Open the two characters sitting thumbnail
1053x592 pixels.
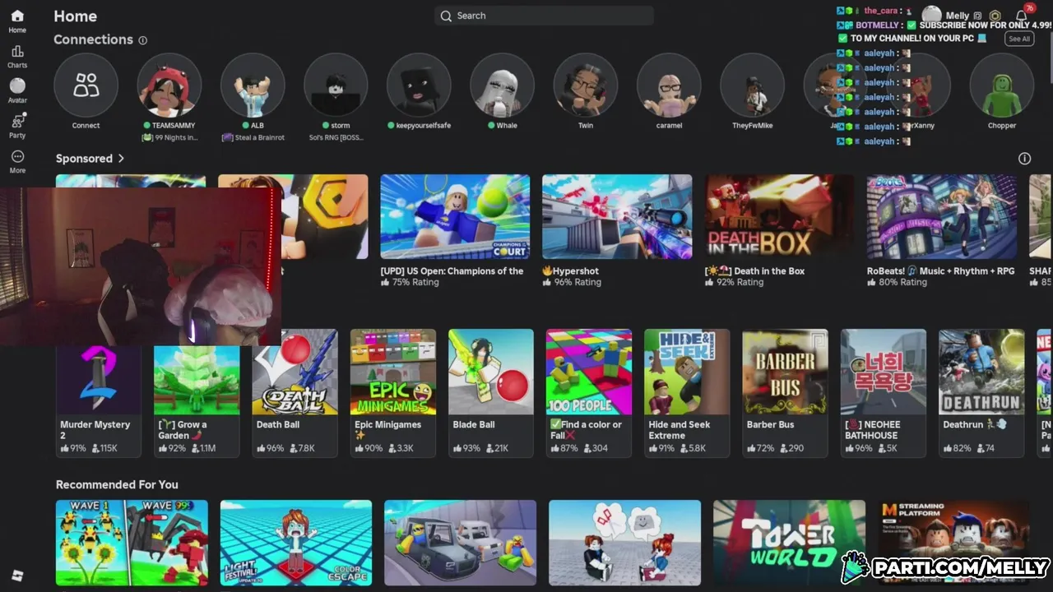click(x=625, y=543)
